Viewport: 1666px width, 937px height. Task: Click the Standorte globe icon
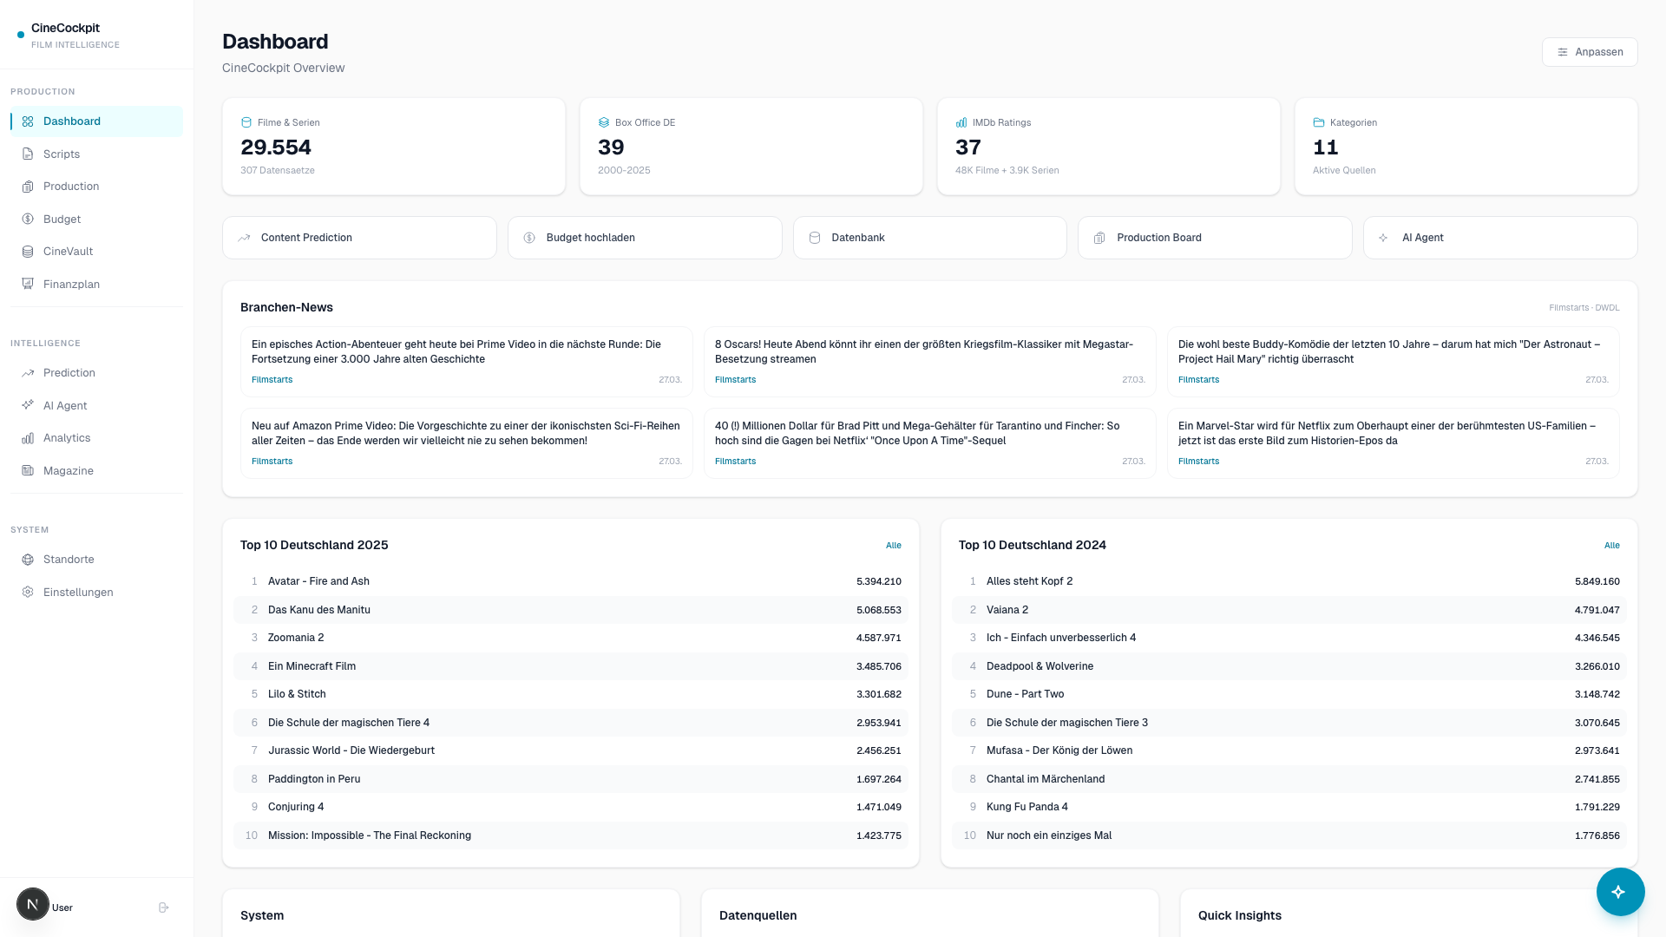pos(28,560)
